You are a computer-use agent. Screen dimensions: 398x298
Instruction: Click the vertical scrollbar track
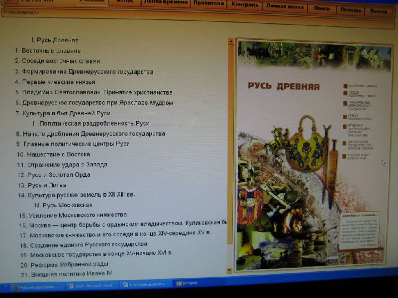(230, 149)
